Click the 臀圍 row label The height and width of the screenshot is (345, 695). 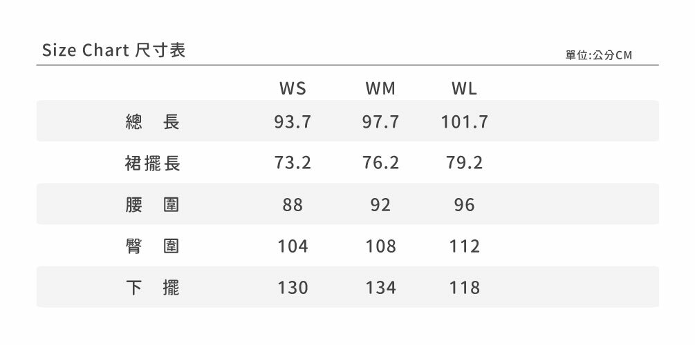pyautogui.click(x=153, y=246)
